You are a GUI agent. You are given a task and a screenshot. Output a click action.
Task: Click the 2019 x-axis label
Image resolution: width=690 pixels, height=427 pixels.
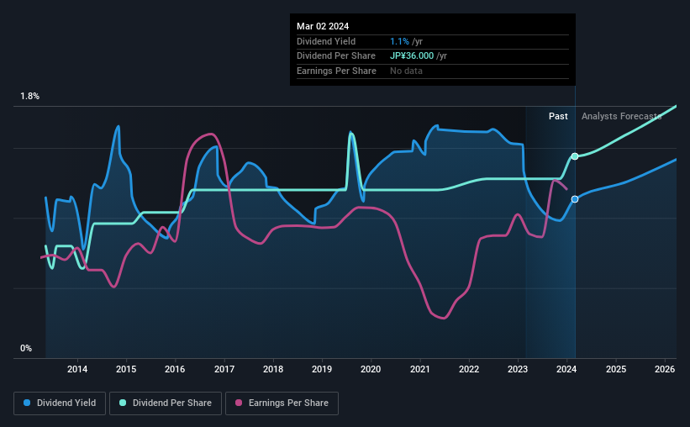[x=322, y=369]
